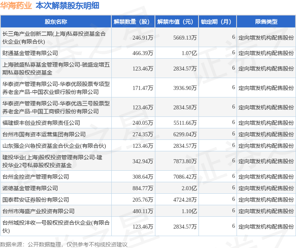The width and height of the screenshot is (296, 248).
Task: Click shareholder 财通基金管理有限公司
Action: coord(30,53)
